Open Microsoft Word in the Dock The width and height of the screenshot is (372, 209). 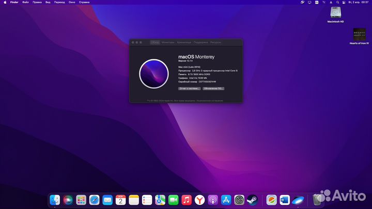click(x=285, y=200)
